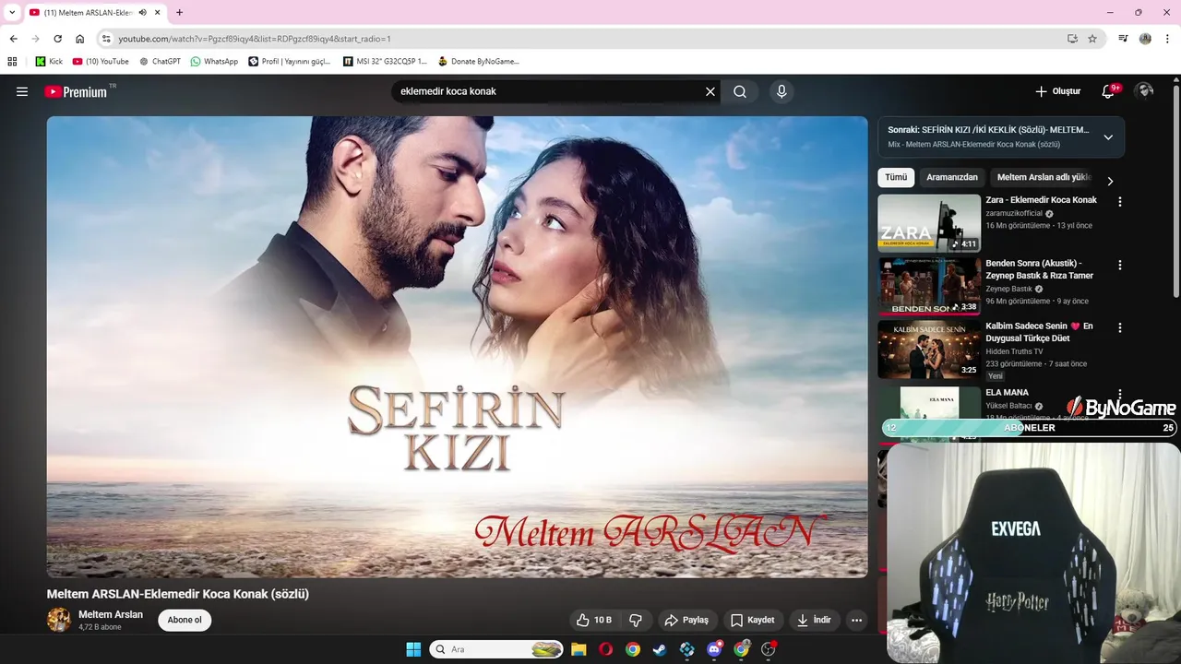Open the ChatGPT bookmark
The image size is (1181, 664).
(x=160, y=62)
